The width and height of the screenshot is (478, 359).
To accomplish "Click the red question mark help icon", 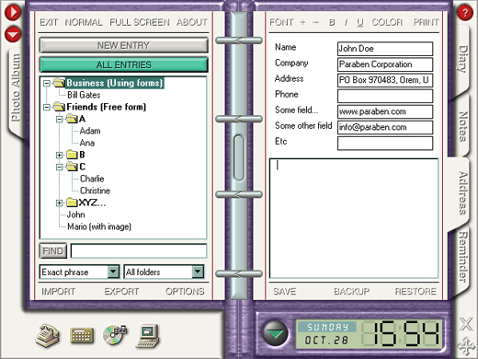I will [x=465, y=13].
